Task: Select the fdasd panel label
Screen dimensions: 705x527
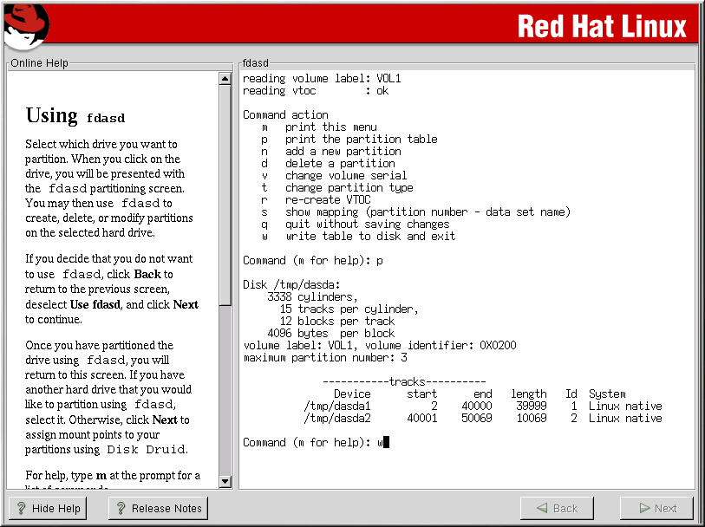Action: click(255, 62)
